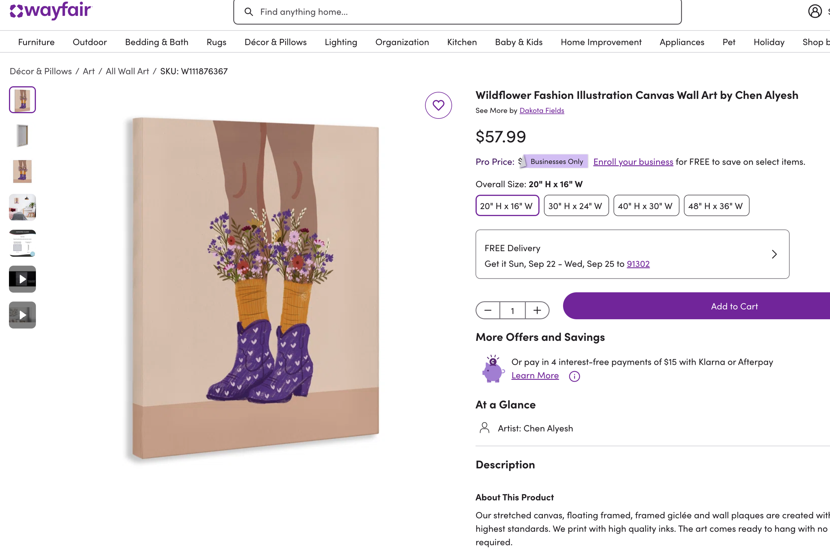This screenshot has width=830, height=551.
Task: Open the Lighting category menu
Action: 341,42
